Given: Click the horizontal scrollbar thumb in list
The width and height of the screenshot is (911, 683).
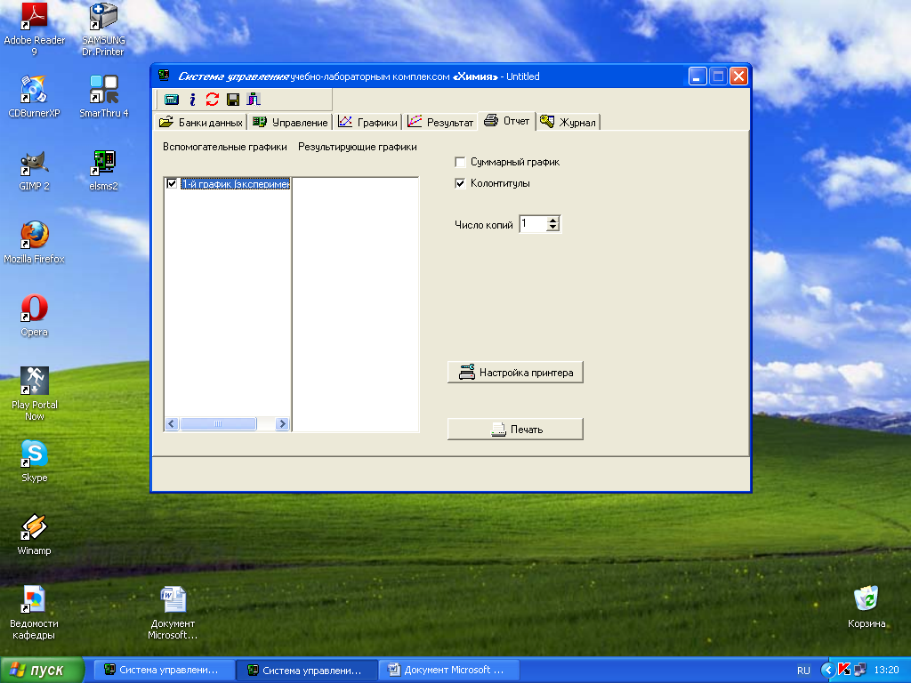Looking at the screenshot, I should point(218,424).
